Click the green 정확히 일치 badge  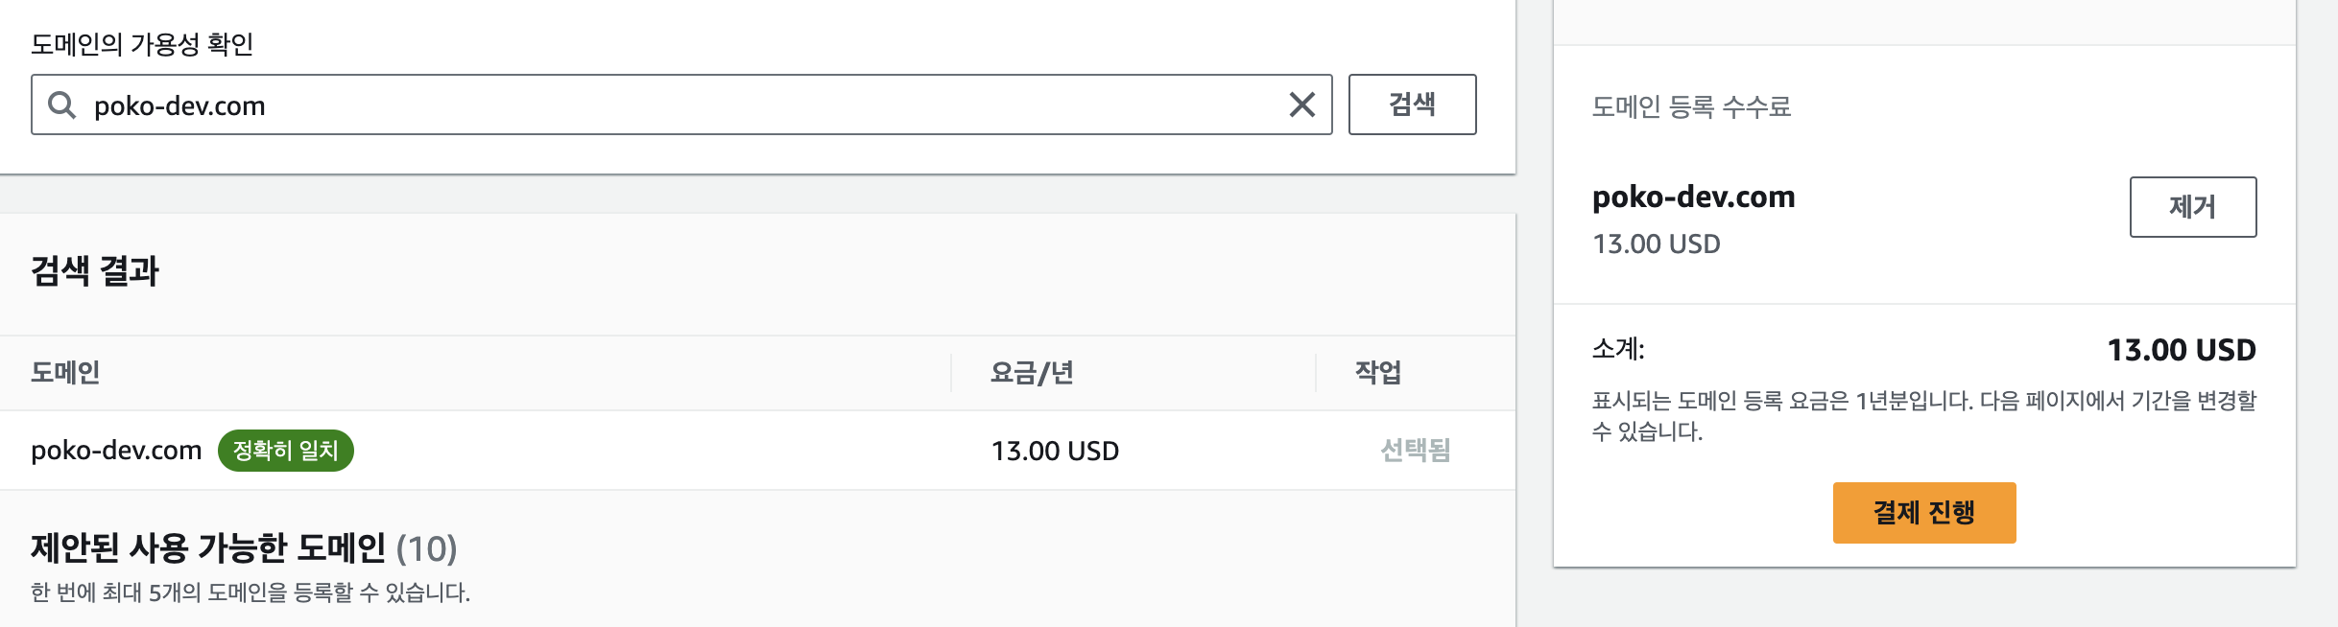(286, 451)
